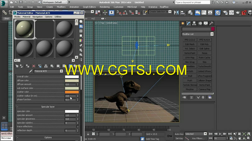Toggle Pin Stack icon in modifier panel
252x141 pixels.
184,97
